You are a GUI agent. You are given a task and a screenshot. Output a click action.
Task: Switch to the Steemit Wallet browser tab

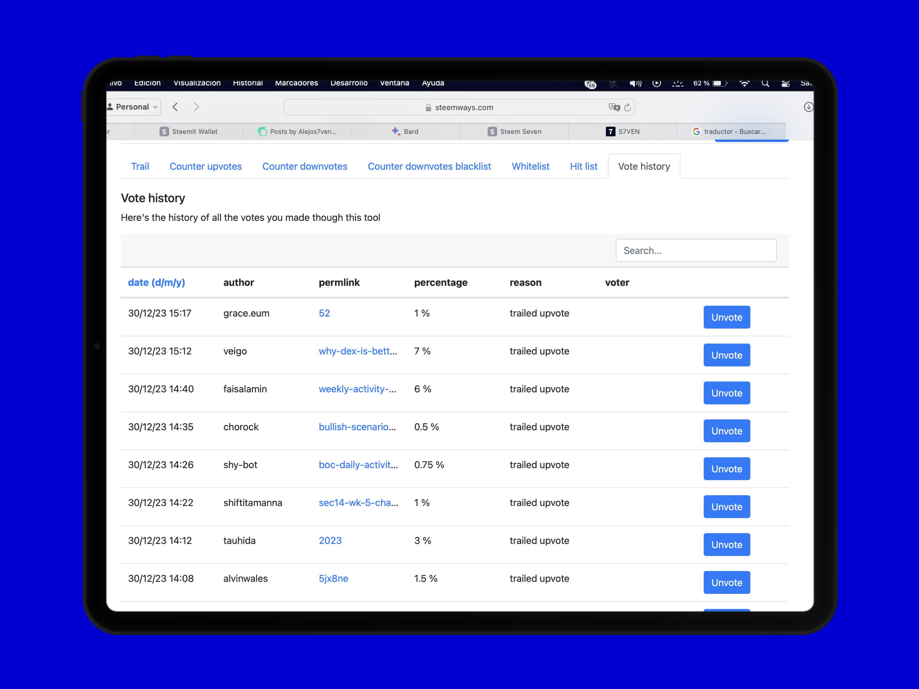(189, 131)
